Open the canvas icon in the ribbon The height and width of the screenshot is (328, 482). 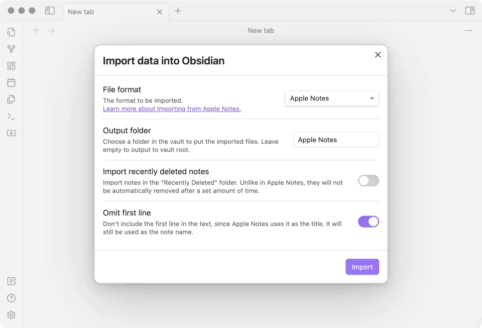(11, 65)
